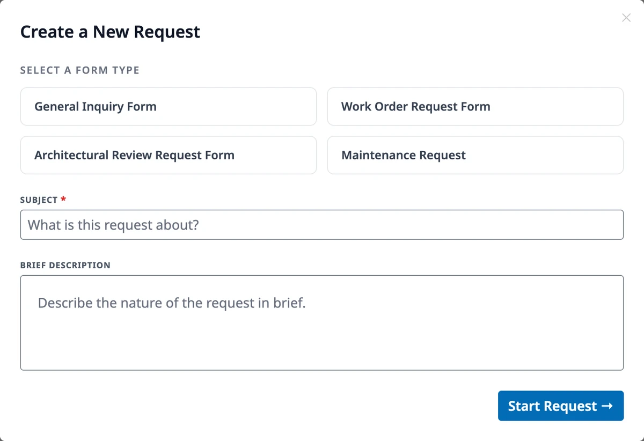Click the Select a Form Type label
The width and height of the screenshot is (644, 441).
[80, 70]
